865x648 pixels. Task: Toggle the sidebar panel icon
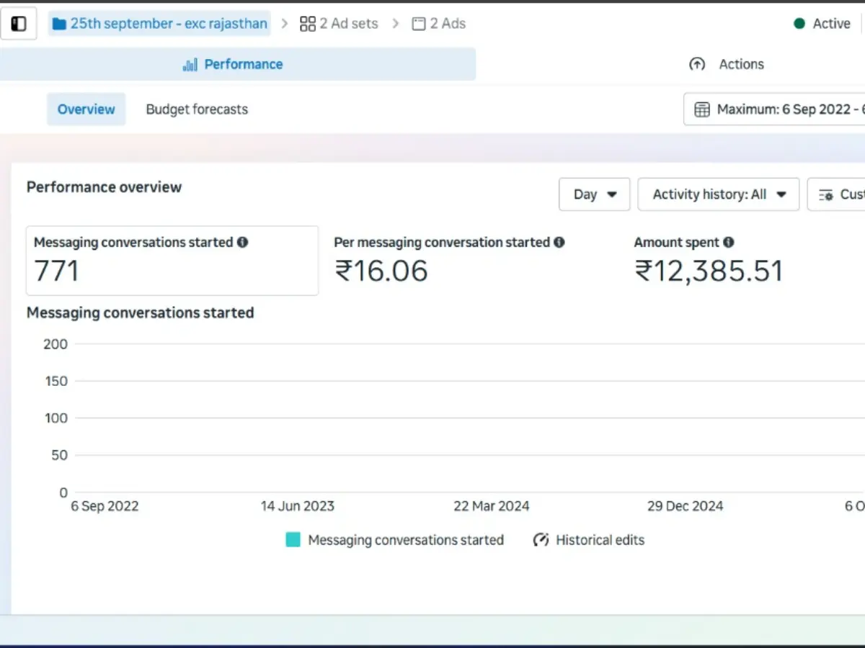(x=19, y=24)
